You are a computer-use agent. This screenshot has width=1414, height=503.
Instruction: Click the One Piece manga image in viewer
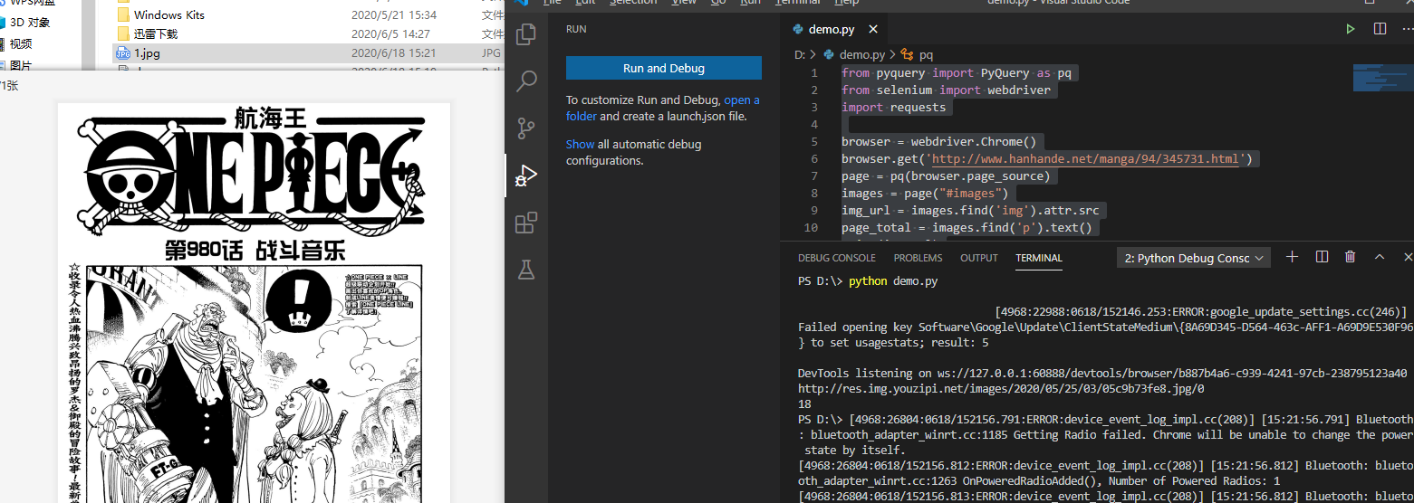[x=255, y=303]
